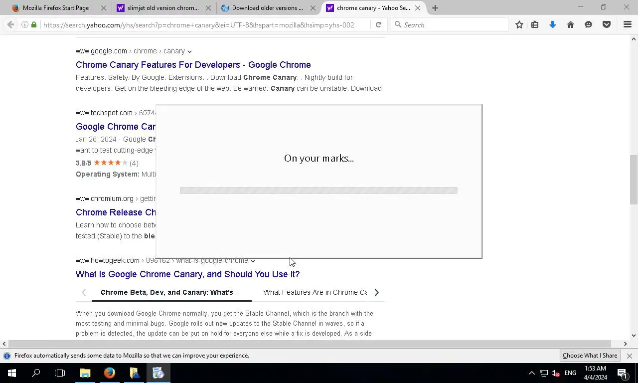Open site information icon in address bar

[24, 24]
